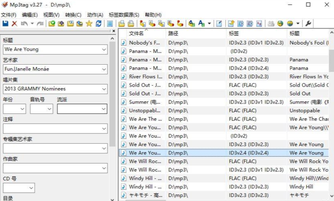Open the 流派 genre dropdown
The width and height of the screenshot is (334, 201).
[x=103, y=109]
